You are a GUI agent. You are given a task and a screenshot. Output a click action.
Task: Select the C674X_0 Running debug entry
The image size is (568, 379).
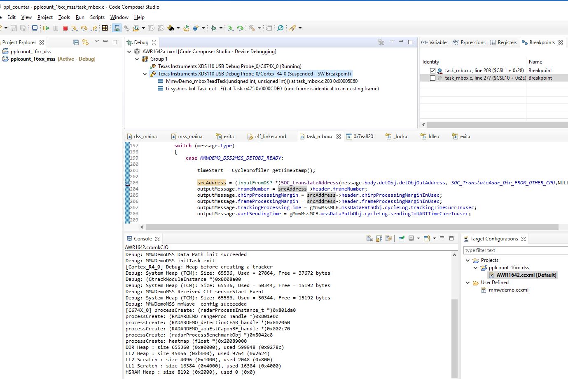(x=226, y=66)
